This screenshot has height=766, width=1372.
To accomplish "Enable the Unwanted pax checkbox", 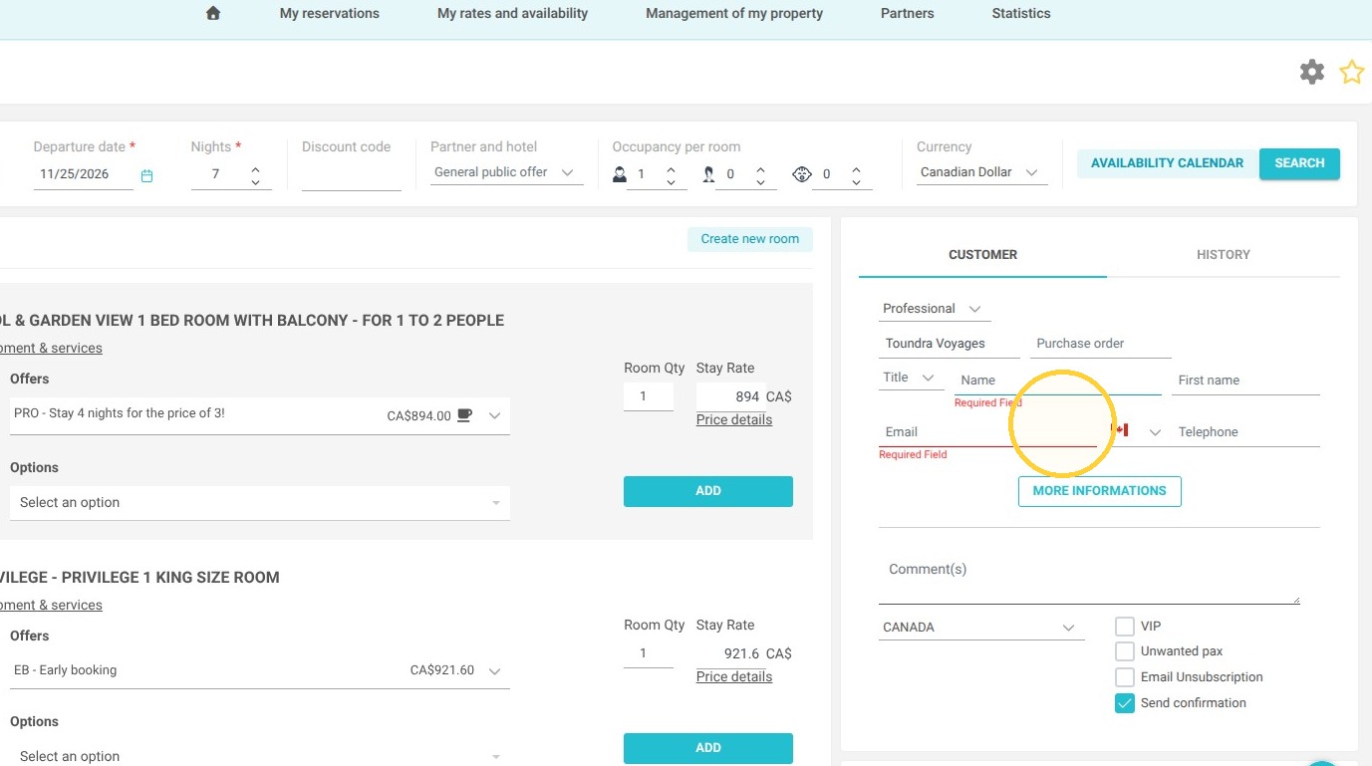I will tap(1125, 651).
